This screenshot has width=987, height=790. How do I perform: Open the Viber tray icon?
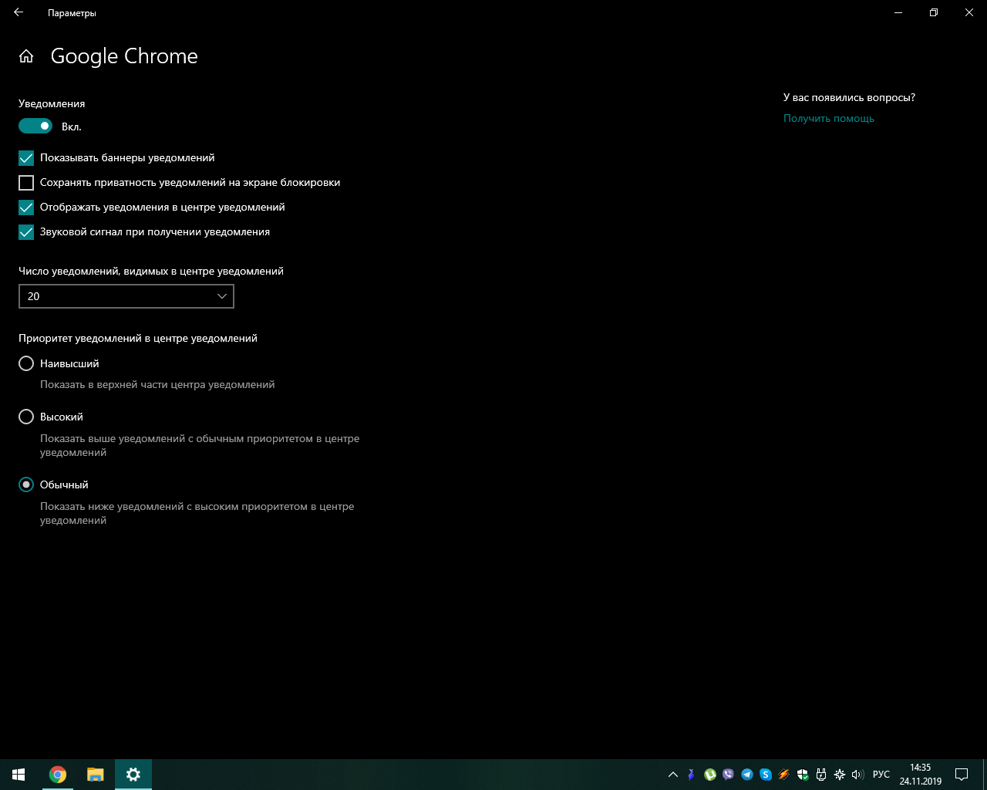729,775
